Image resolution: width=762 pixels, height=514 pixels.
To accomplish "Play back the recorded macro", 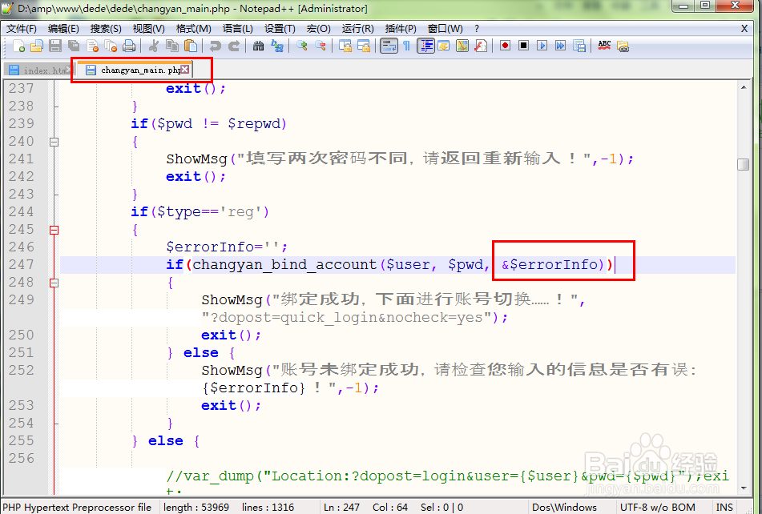I will [542, 46].
